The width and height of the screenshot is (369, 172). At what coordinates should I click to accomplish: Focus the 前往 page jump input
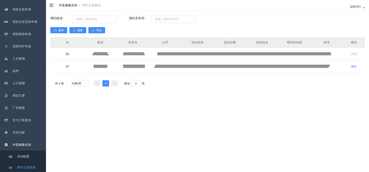[x=136, y=83]
